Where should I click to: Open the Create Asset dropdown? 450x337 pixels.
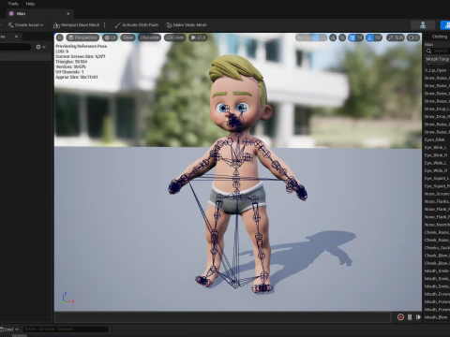coord(26,25)
